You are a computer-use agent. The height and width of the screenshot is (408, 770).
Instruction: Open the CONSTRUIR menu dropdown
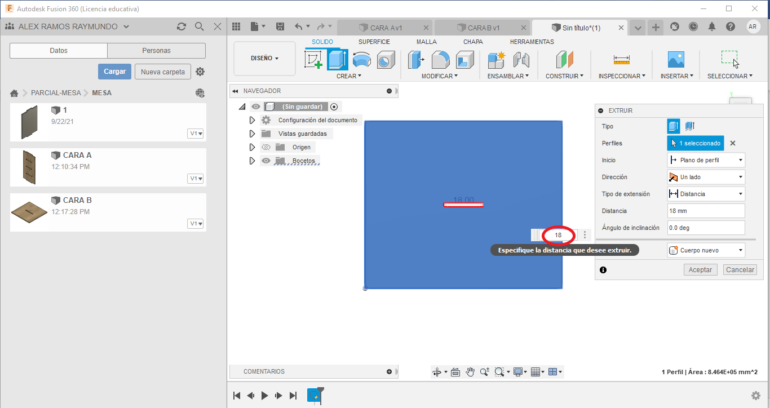coord(564,76)
